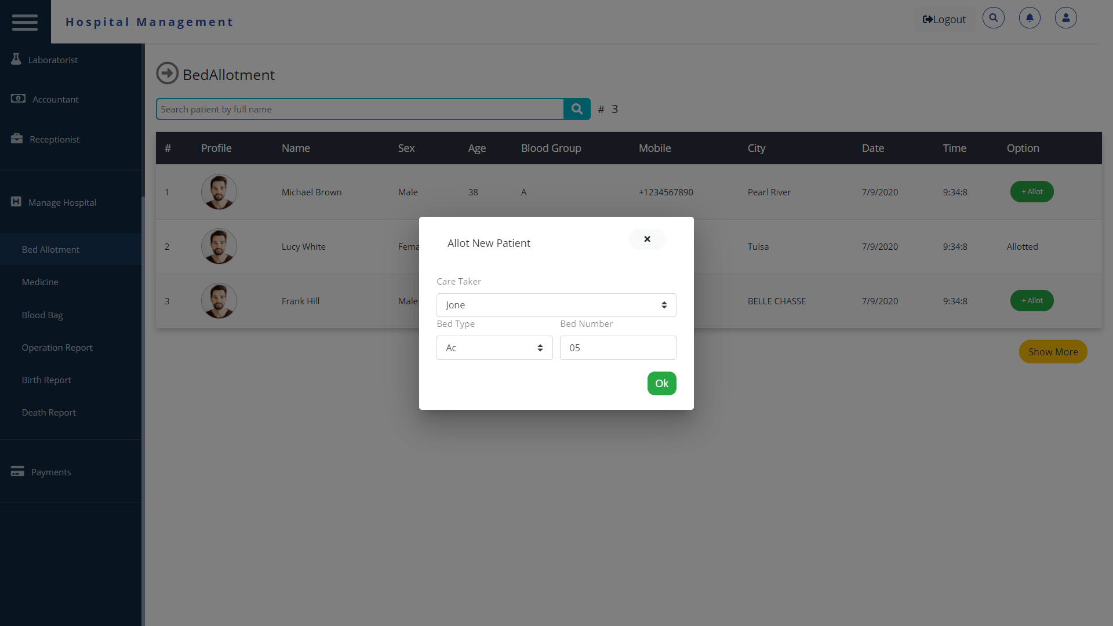
Task: Click the Bed Number field
Action: 618,348
